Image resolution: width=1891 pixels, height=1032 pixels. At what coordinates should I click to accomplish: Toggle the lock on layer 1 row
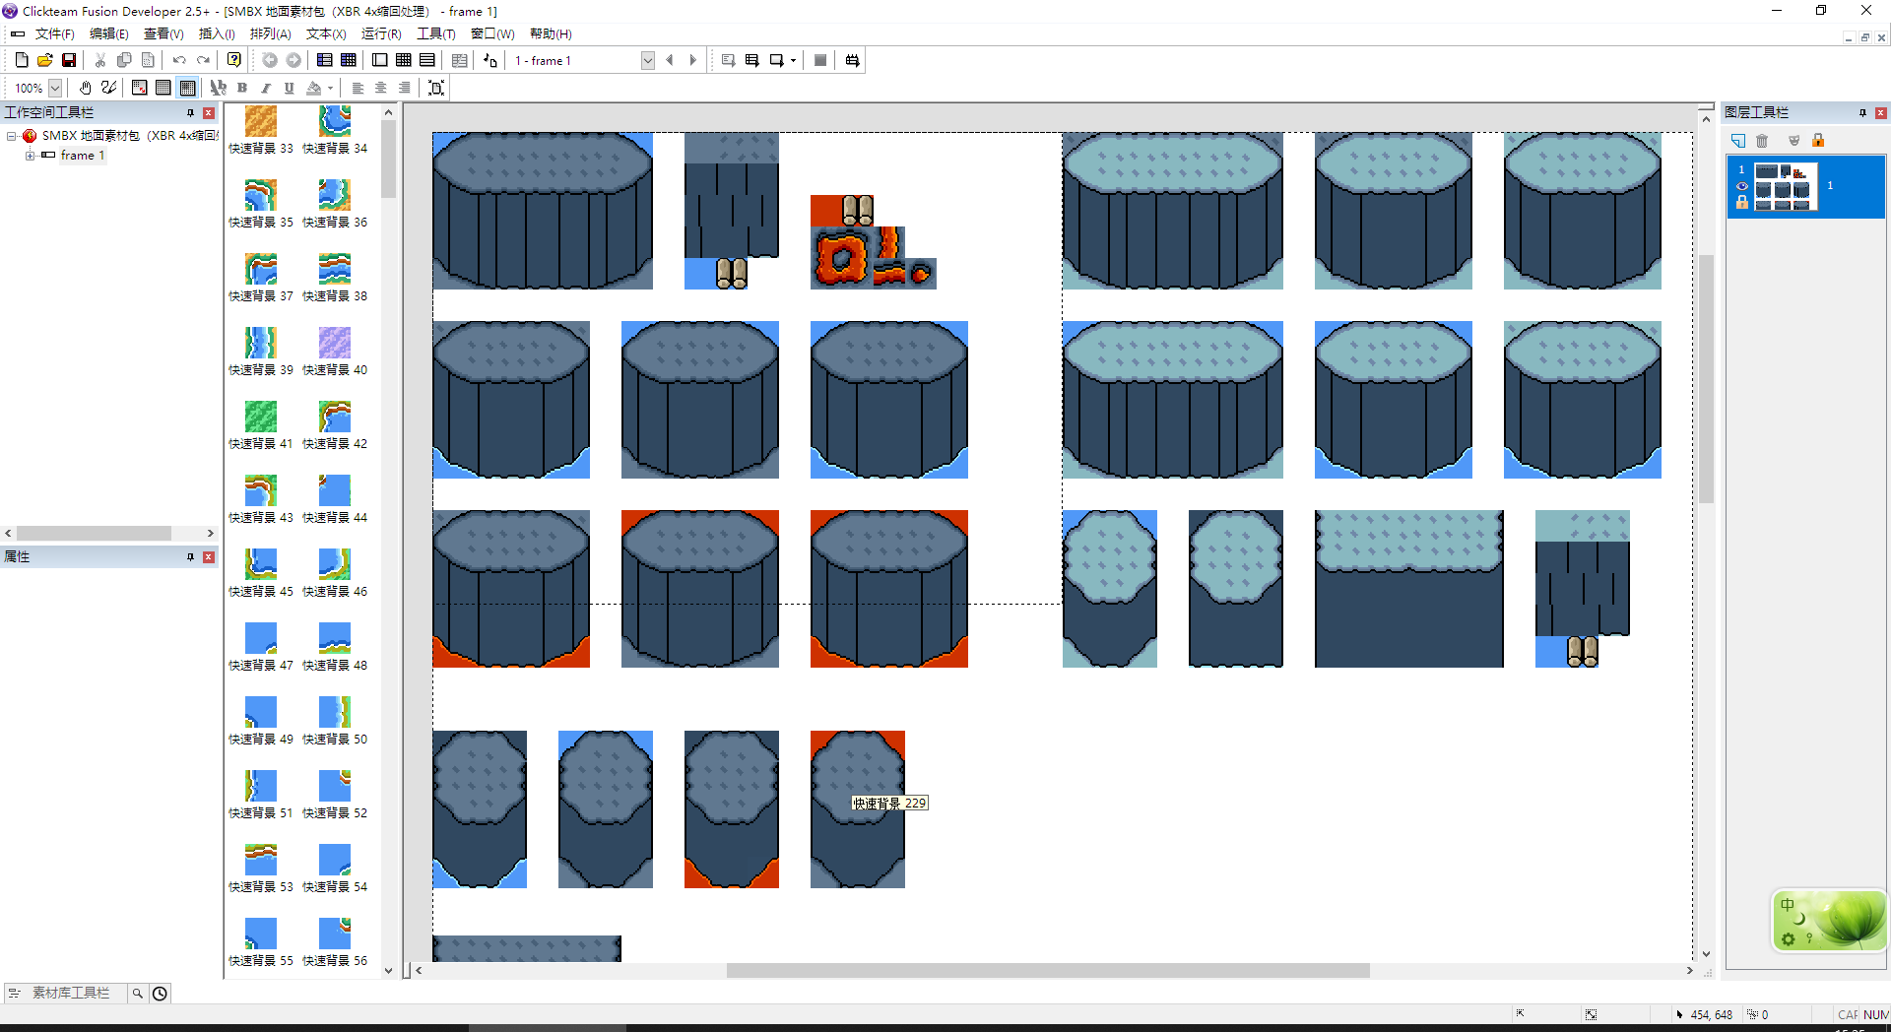pos(1742,203)
